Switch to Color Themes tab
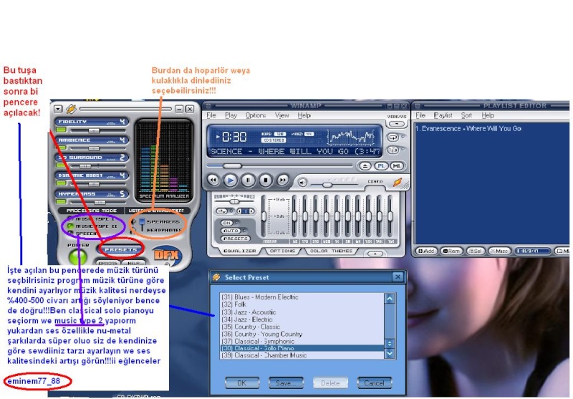This screenshot has width=573, height=399. 331,251
